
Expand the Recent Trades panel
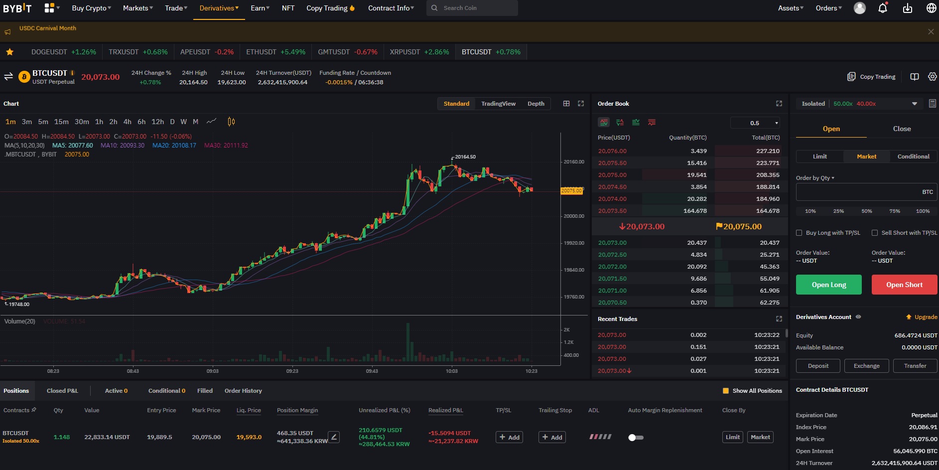pos(779,319)
